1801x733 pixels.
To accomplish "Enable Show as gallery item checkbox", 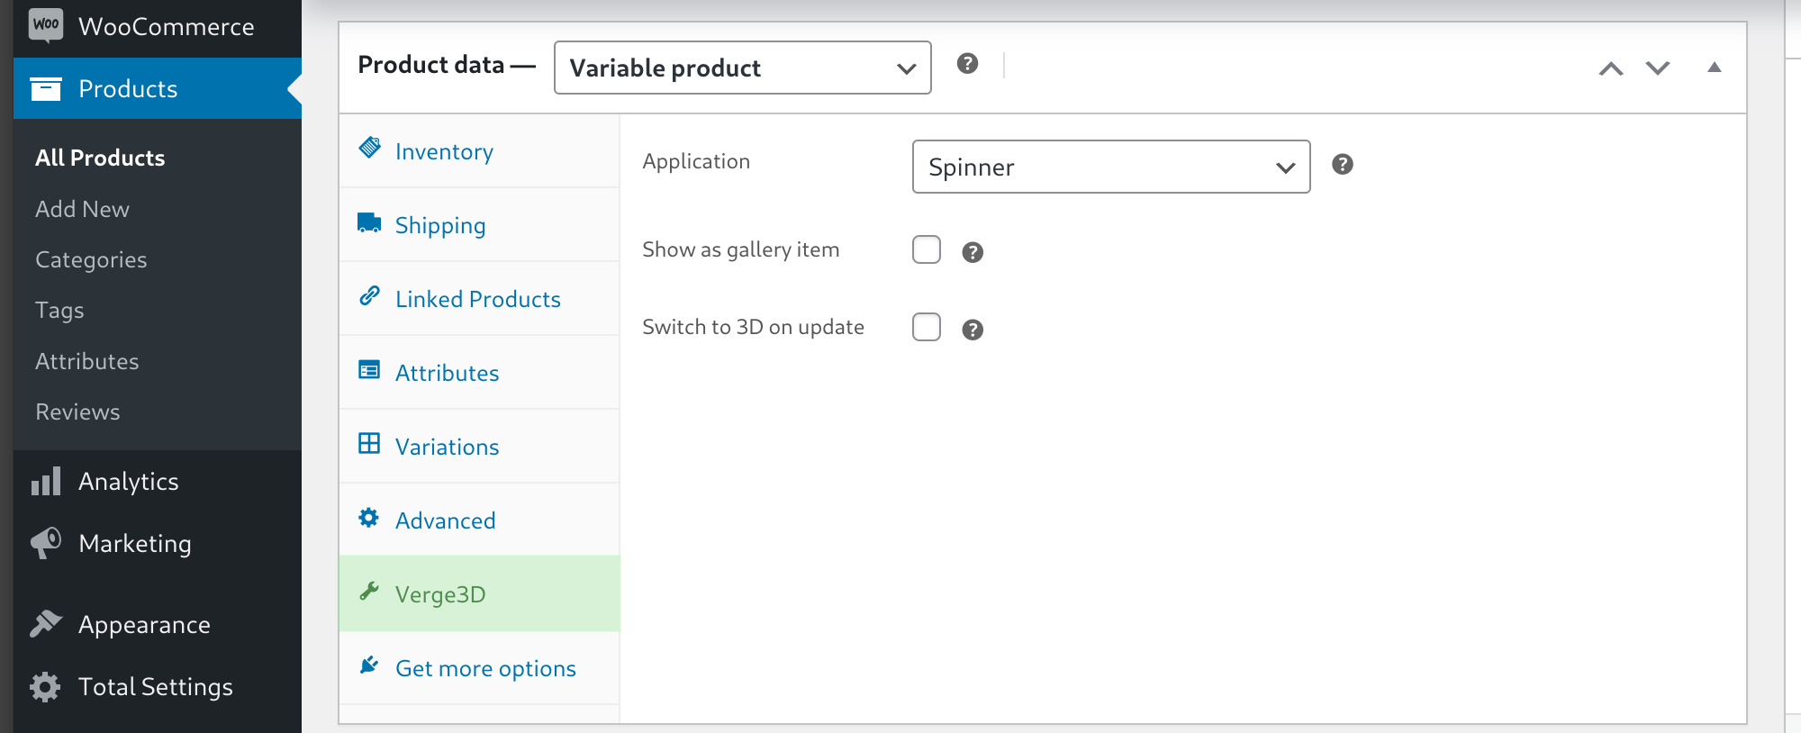I will click(927, 249).
